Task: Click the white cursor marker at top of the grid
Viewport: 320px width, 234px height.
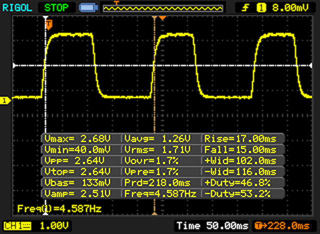Action: 45,17
